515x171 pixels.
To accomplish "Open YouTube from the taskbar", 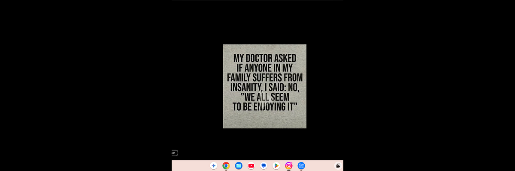I will click(251, 166).
